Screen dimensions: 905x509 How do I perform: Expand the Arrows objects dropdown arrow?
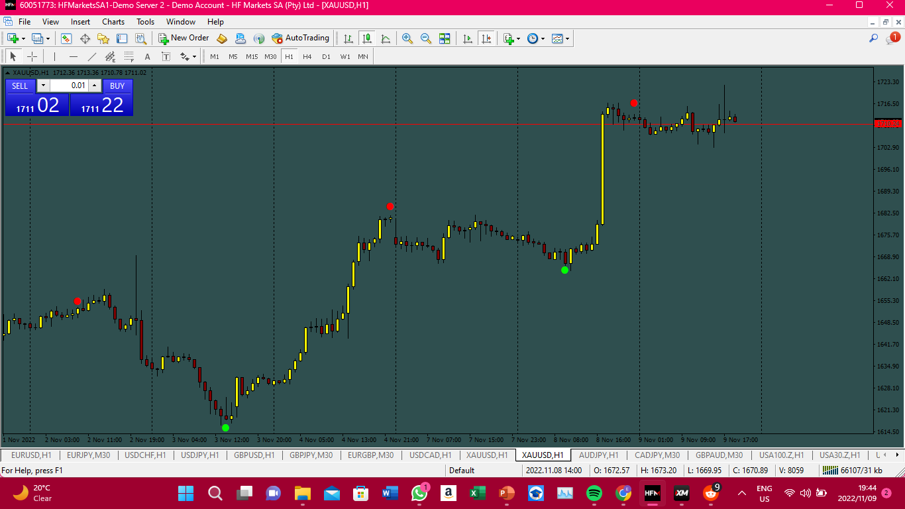tap(194, 56)
